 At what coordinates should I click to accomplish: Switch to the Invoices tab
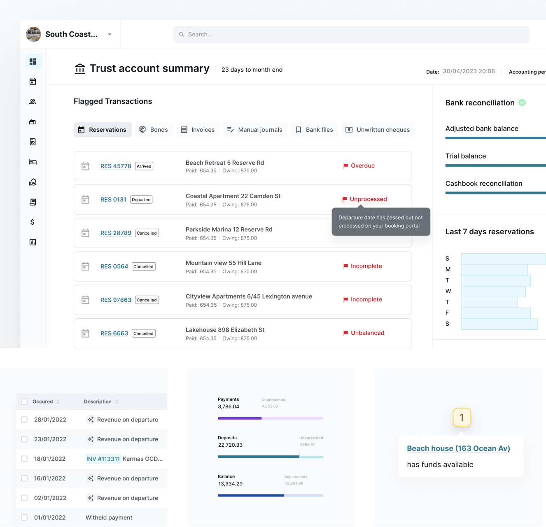[198, 130]
